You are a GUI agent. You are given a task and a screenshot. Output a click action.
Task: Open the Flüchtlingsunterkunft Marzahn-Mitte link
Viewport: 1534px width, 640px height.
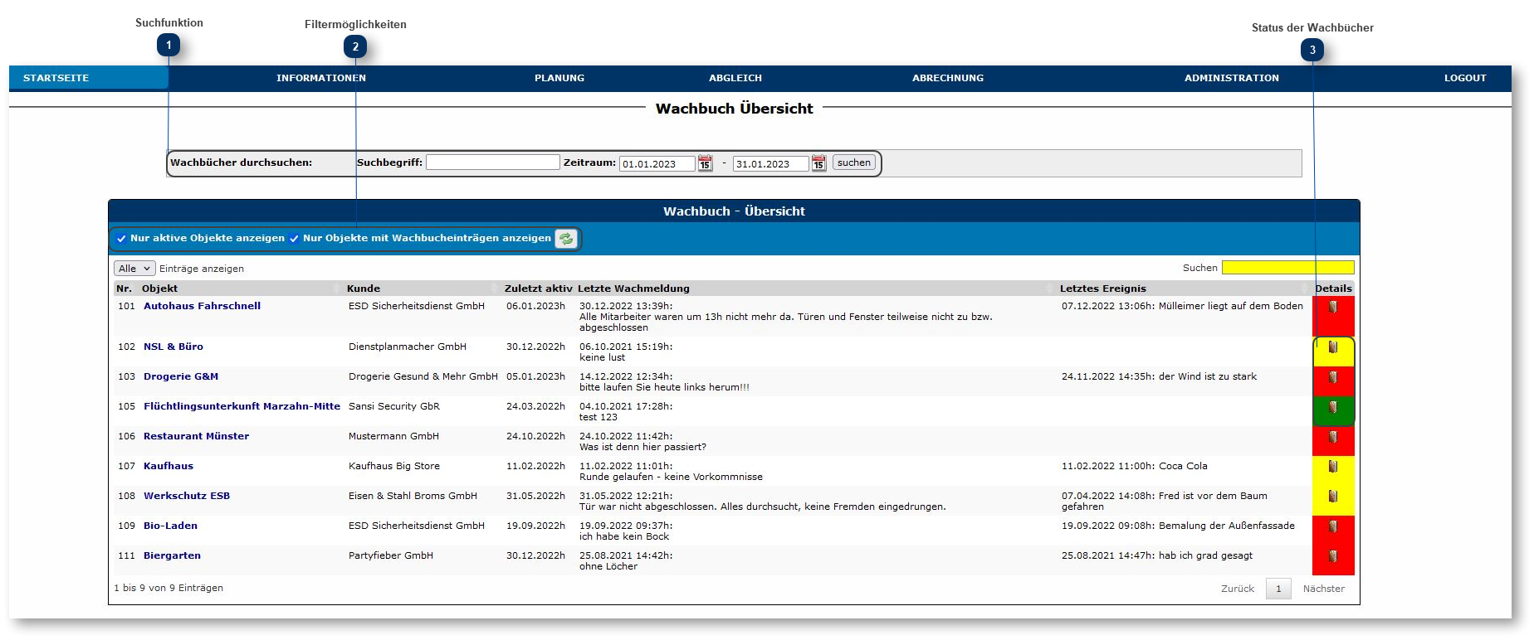(x=242, y=406)
